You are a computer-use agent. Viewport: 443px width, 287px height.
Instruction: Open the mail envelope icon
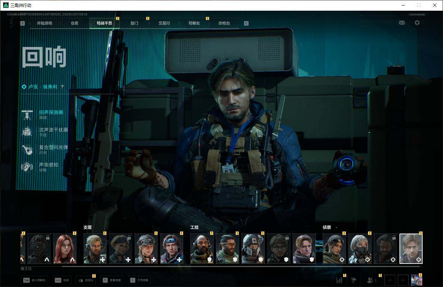pyautogui.click(x=402, y=23)
